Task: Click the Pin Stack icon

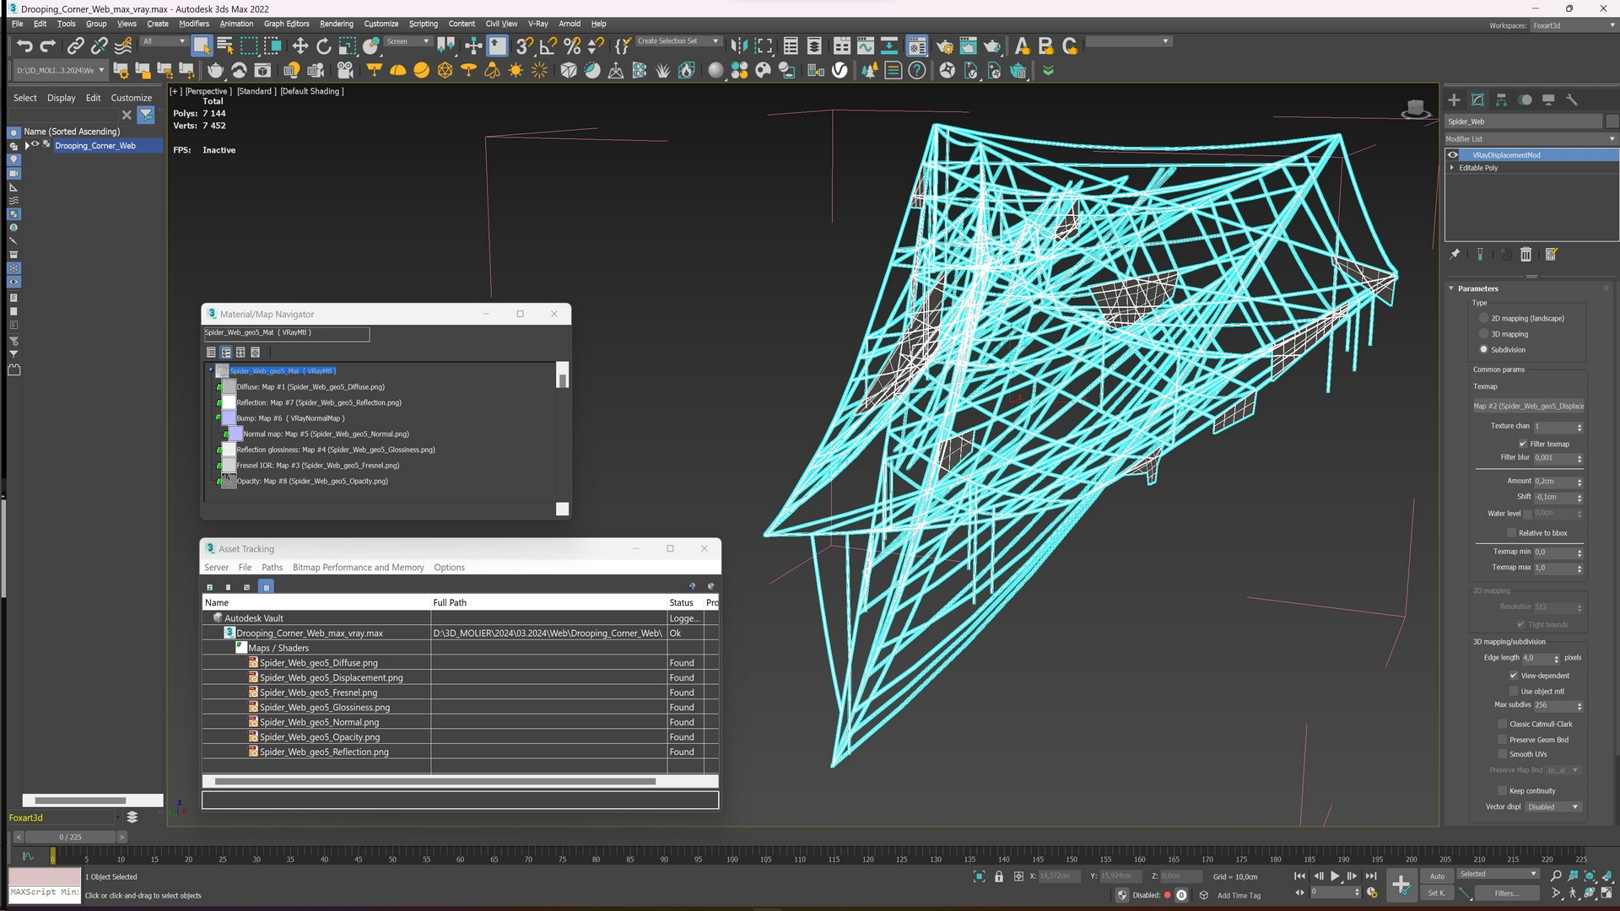Action: 1455,254
